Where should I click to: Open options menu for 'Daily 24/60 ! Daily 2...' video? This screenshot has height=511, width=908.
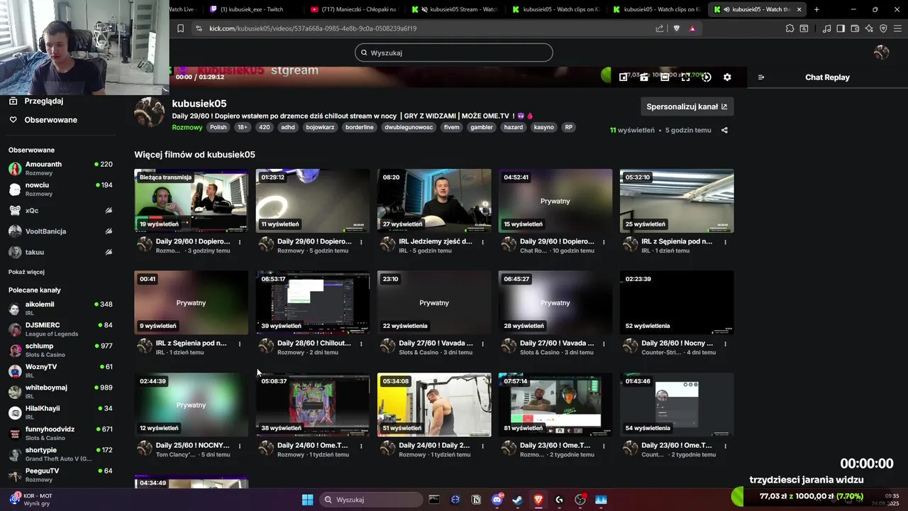(482, 446)
